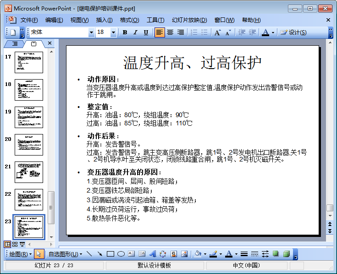Open the 绘图 (Draw) button menu
The image size is (337, 274).
[x=20, y=254]
